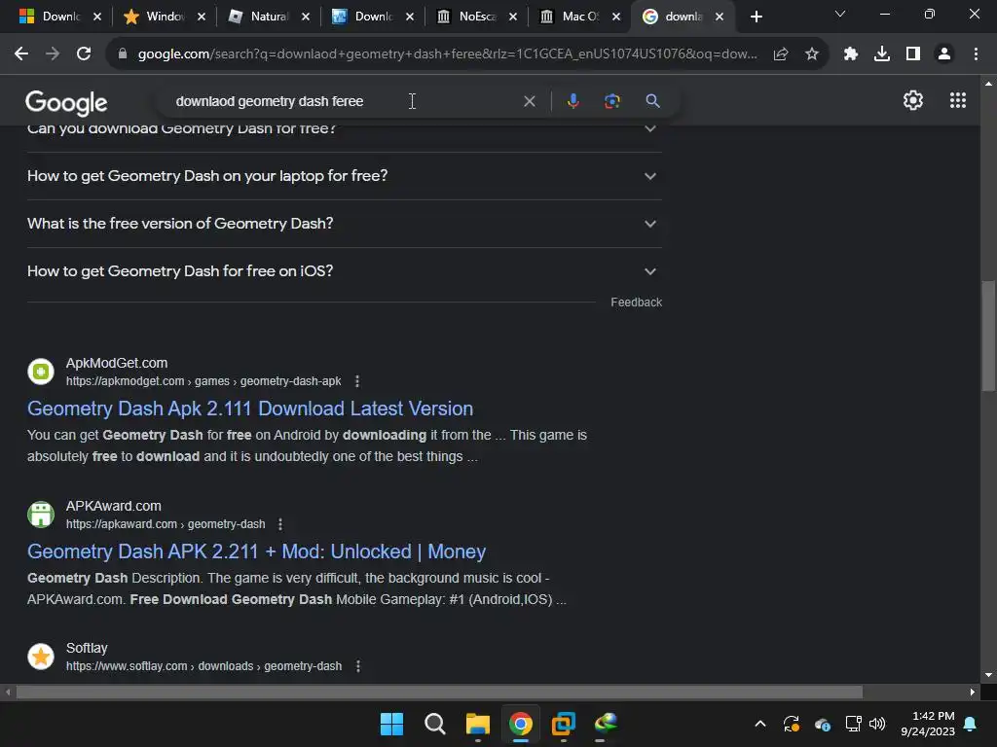Close the 'Natural' tab
997x747 pixels.
[305, 17]
